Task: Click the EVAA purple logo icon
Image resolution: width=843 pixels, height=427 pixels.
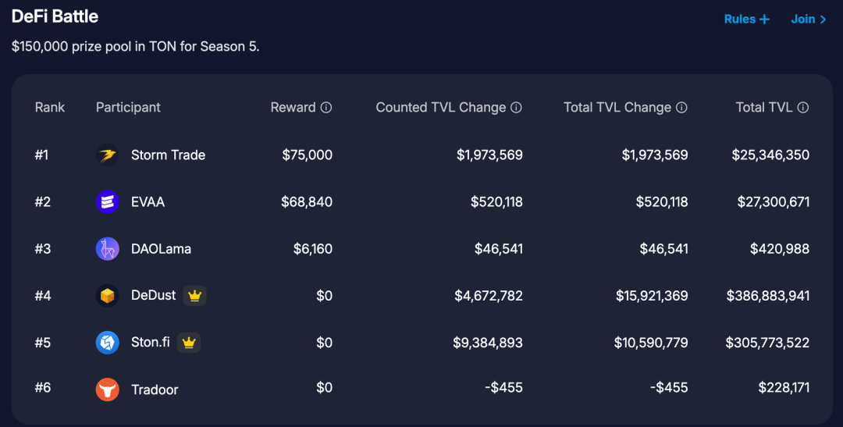Action: [108, 202]
